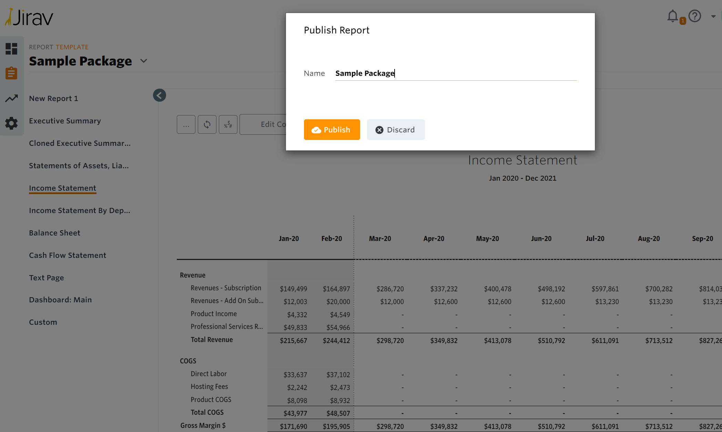Open the reports clipboard icon
Image resolution: width=722 pixels, height=432 pixels.
[x=11, y=73]
